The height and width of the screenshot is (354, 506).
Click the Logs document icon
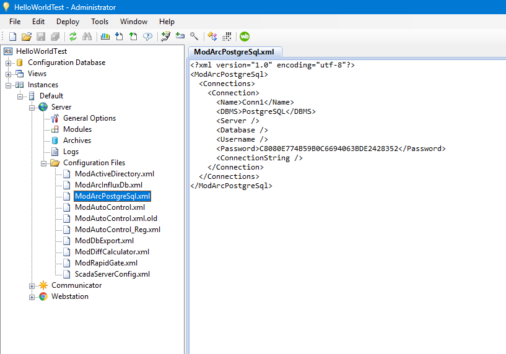click(x=55, y=152)
